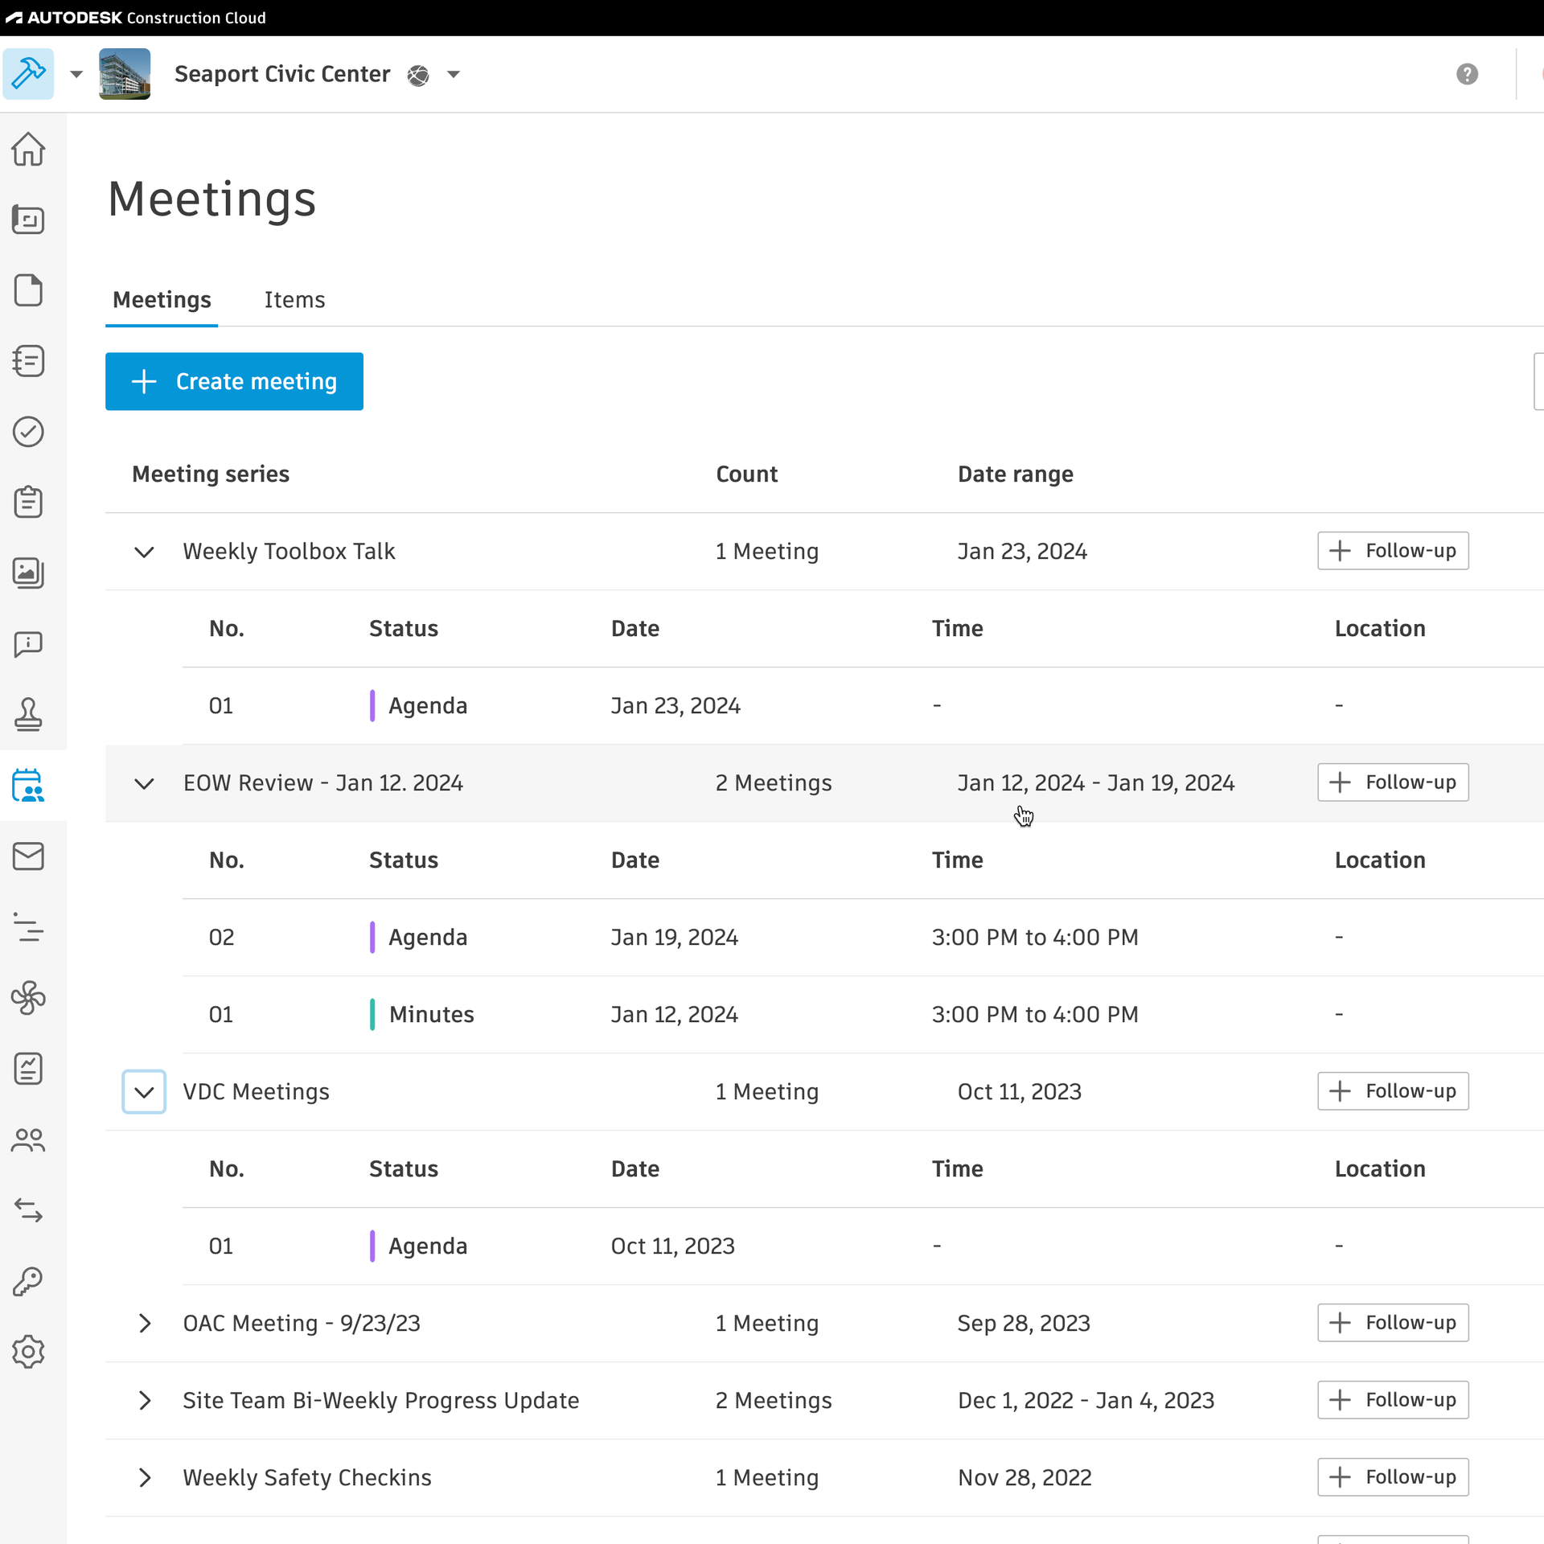The height and width of the screenshot is (1544, 1544).
Task: Click the Autodesk Construction Cloud logo
Action: coord(135,18)
